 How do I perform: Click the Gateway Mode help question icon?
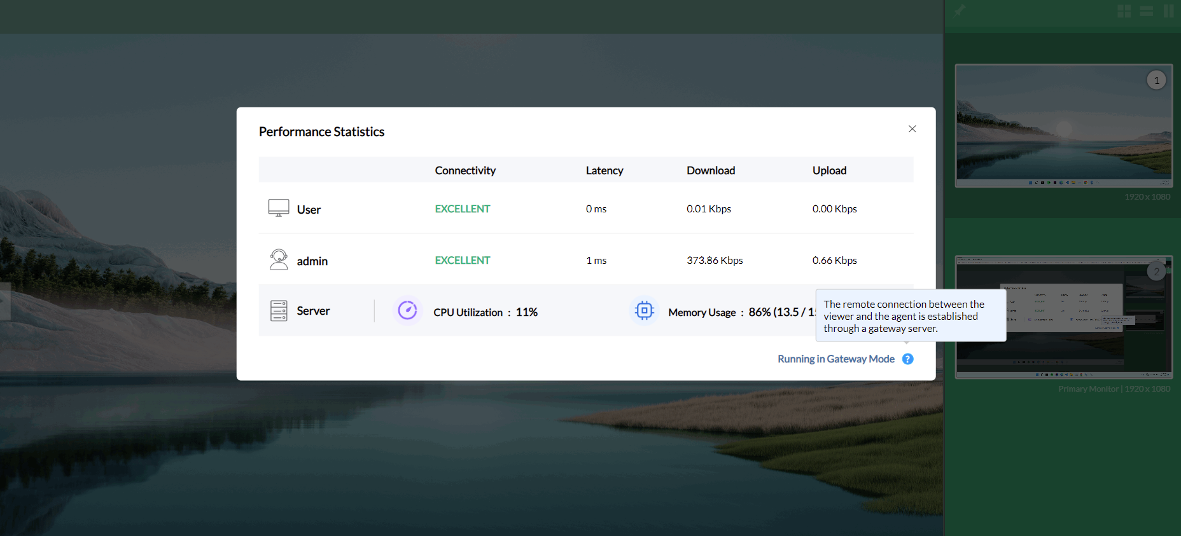[908, 359]
